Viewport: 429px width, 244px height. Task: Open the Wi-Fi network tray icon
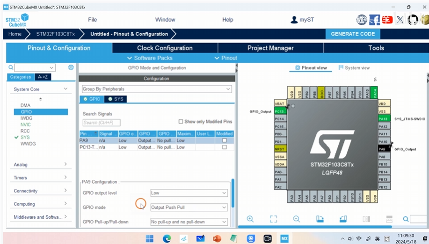tap(359, 239)
